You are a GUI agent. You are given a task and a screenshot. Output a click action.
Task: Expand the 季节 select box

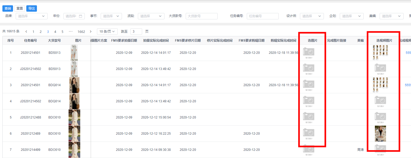pyautogui.click(x=111, y=16)
